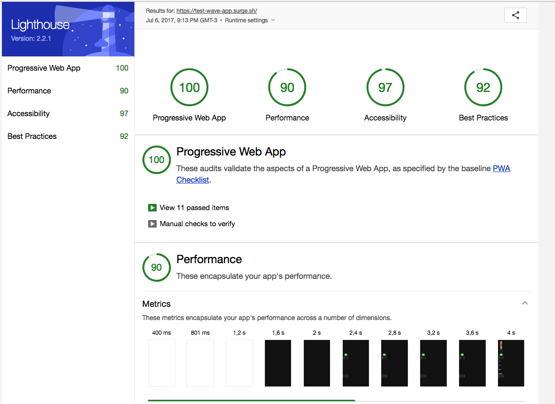Select Performance in the sidebar
Viewport: 555px width, 404px height.
point(68,91)
